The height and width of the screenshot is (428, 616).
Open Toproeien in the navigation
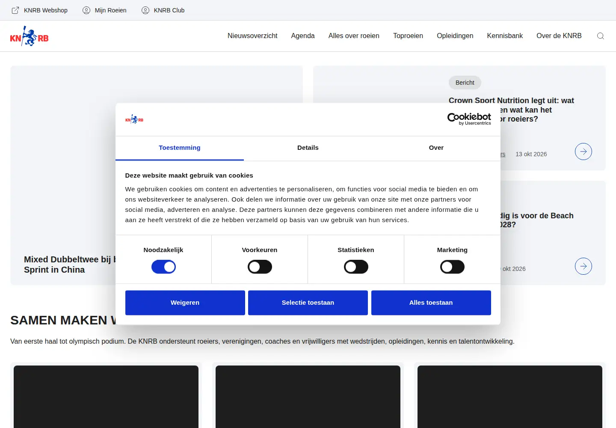click(x=408, y=36)
